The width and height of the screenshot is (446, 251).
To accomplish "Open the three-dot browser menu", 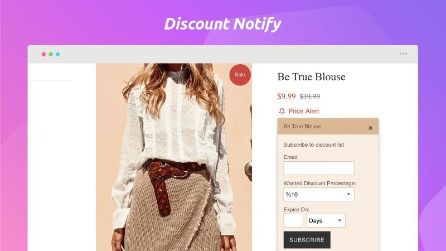I will point(403,54).
